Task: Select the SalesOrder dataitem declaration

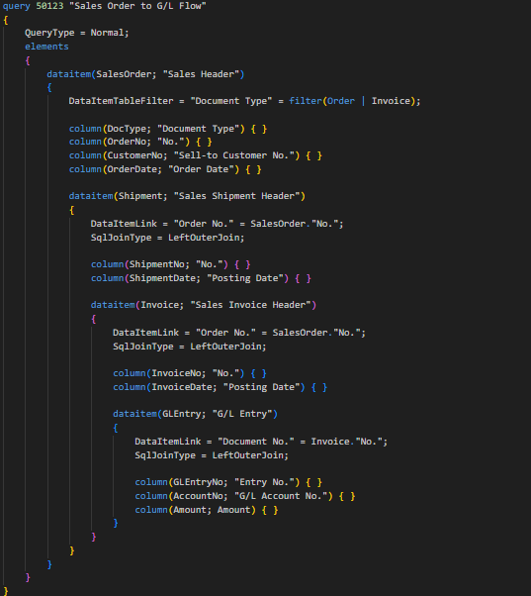Action: 145,74
